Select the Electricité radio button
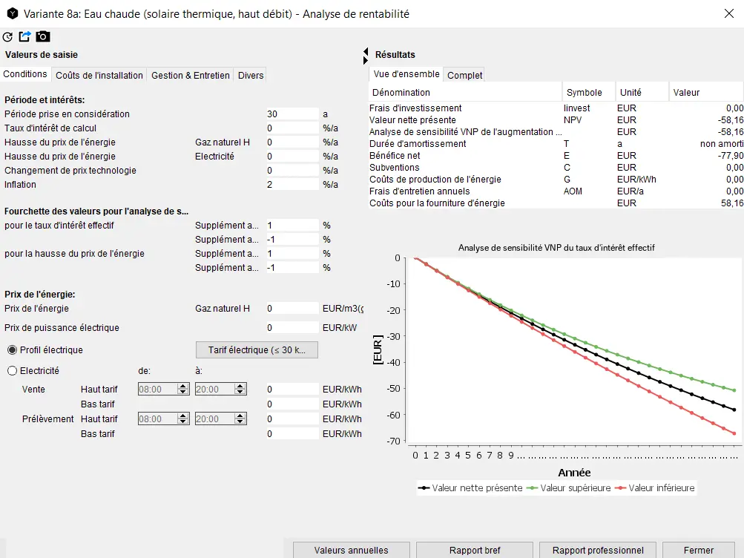Viewport: 744px width, 558px height. click(12, 370)
